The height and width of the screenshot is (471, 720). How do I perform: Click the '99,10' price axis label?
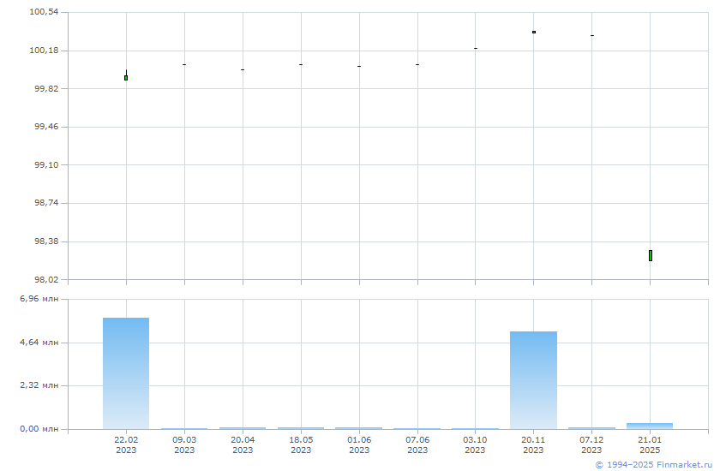point(46,165)
